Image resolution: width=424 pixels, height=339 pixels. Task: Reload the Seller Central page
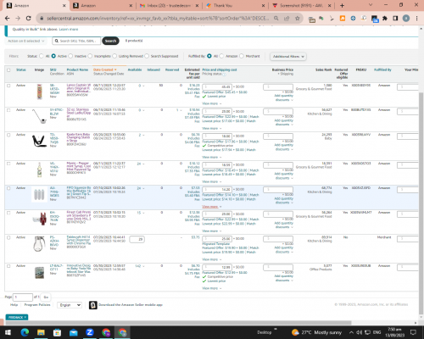[x=28, y=19]
